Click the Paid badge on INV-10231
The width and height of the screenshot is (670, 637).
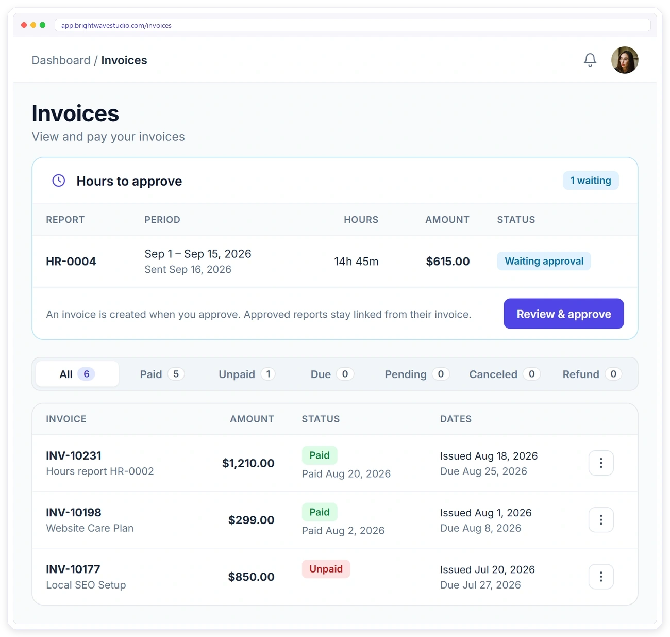click(320, 455)
